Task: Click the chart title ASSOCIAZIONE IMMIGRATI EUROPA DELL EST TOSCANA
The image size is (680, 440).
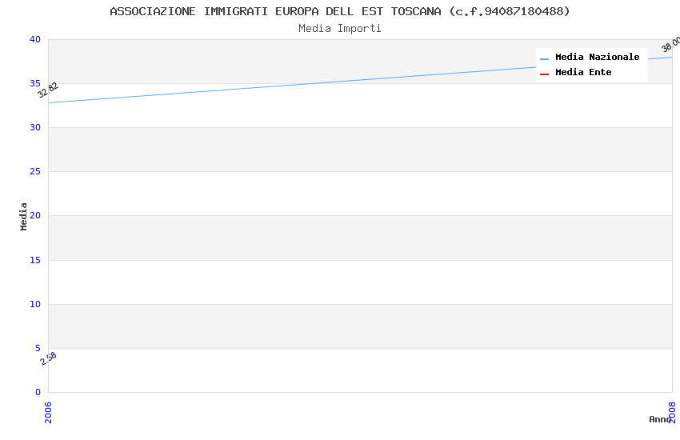Action: [x=339, y=11]
